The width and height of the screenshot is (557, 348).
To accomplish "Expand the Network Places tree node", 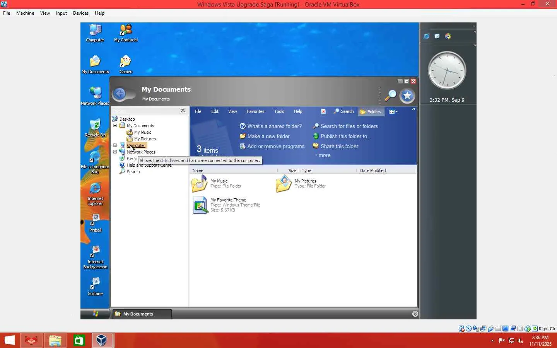I will pos(115,152).
